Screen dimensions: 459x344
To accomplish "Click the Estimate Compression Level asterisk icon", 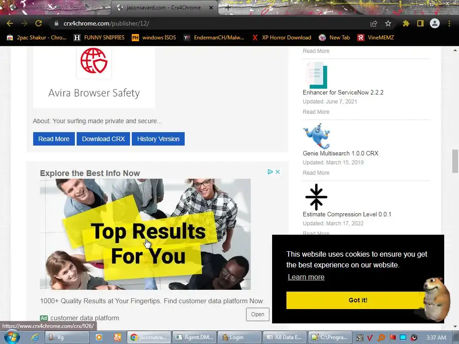I will [316, 197].
